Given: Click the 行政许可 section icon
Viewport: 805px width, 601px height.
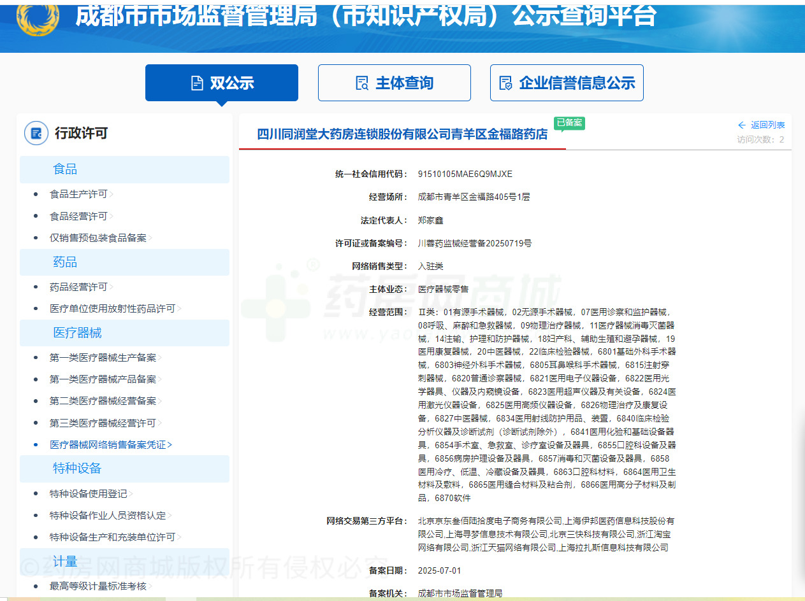Looking at the screenshot, I should pos(36,133).
